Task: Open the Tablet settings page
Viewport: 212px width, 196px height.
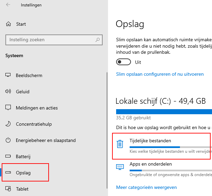Action: (22, 189)
